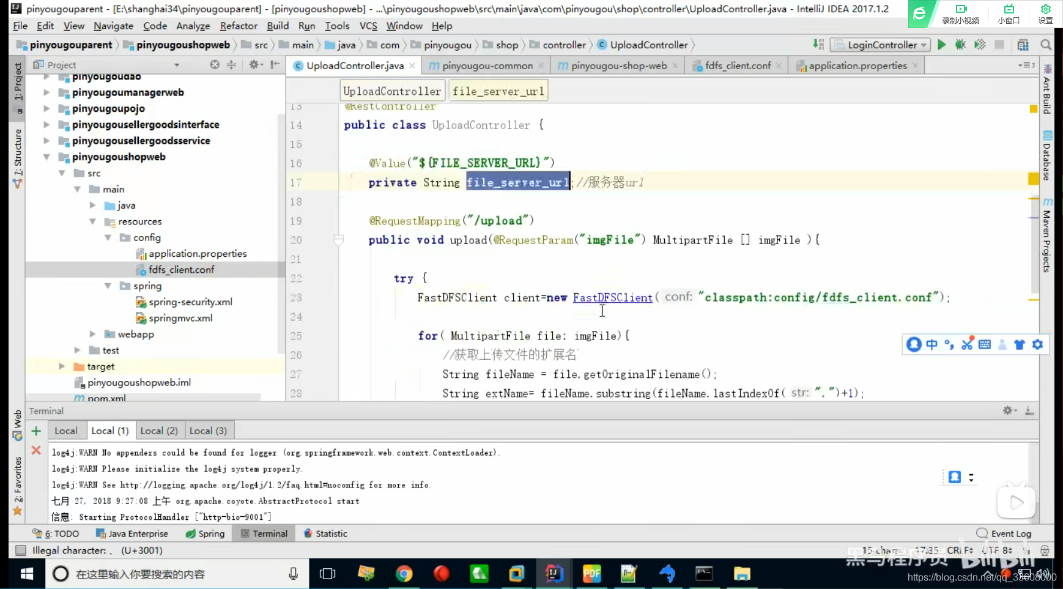Select spring-security.xml in project tree

pyautogui.click(x=190, y=302)
